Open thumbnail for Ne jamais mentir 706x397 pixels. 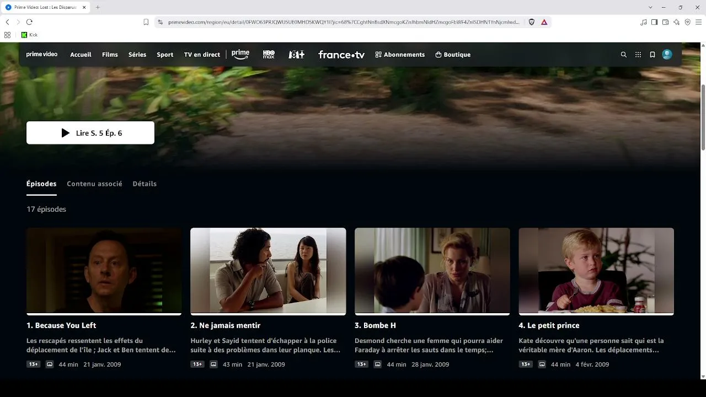[268, 271]
